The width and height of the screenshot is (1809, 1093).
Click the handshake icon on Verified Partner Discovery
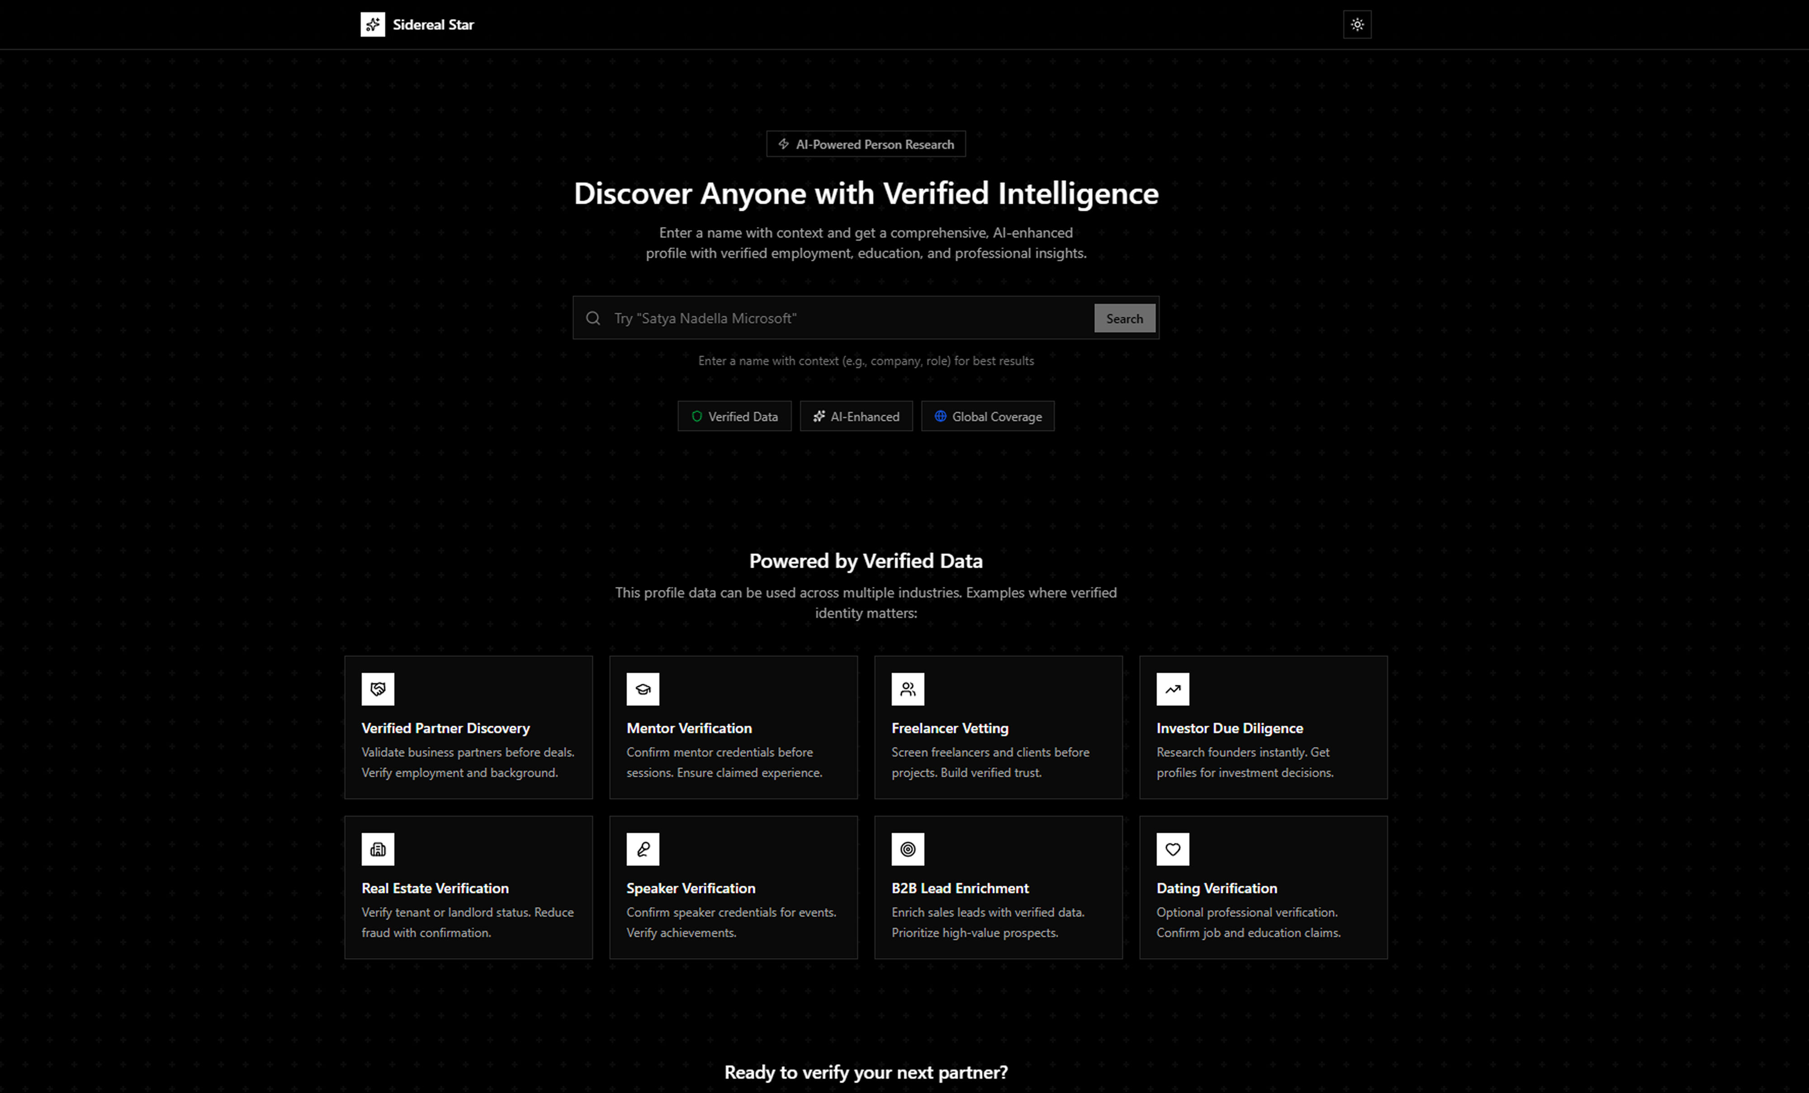pos(377,689)
